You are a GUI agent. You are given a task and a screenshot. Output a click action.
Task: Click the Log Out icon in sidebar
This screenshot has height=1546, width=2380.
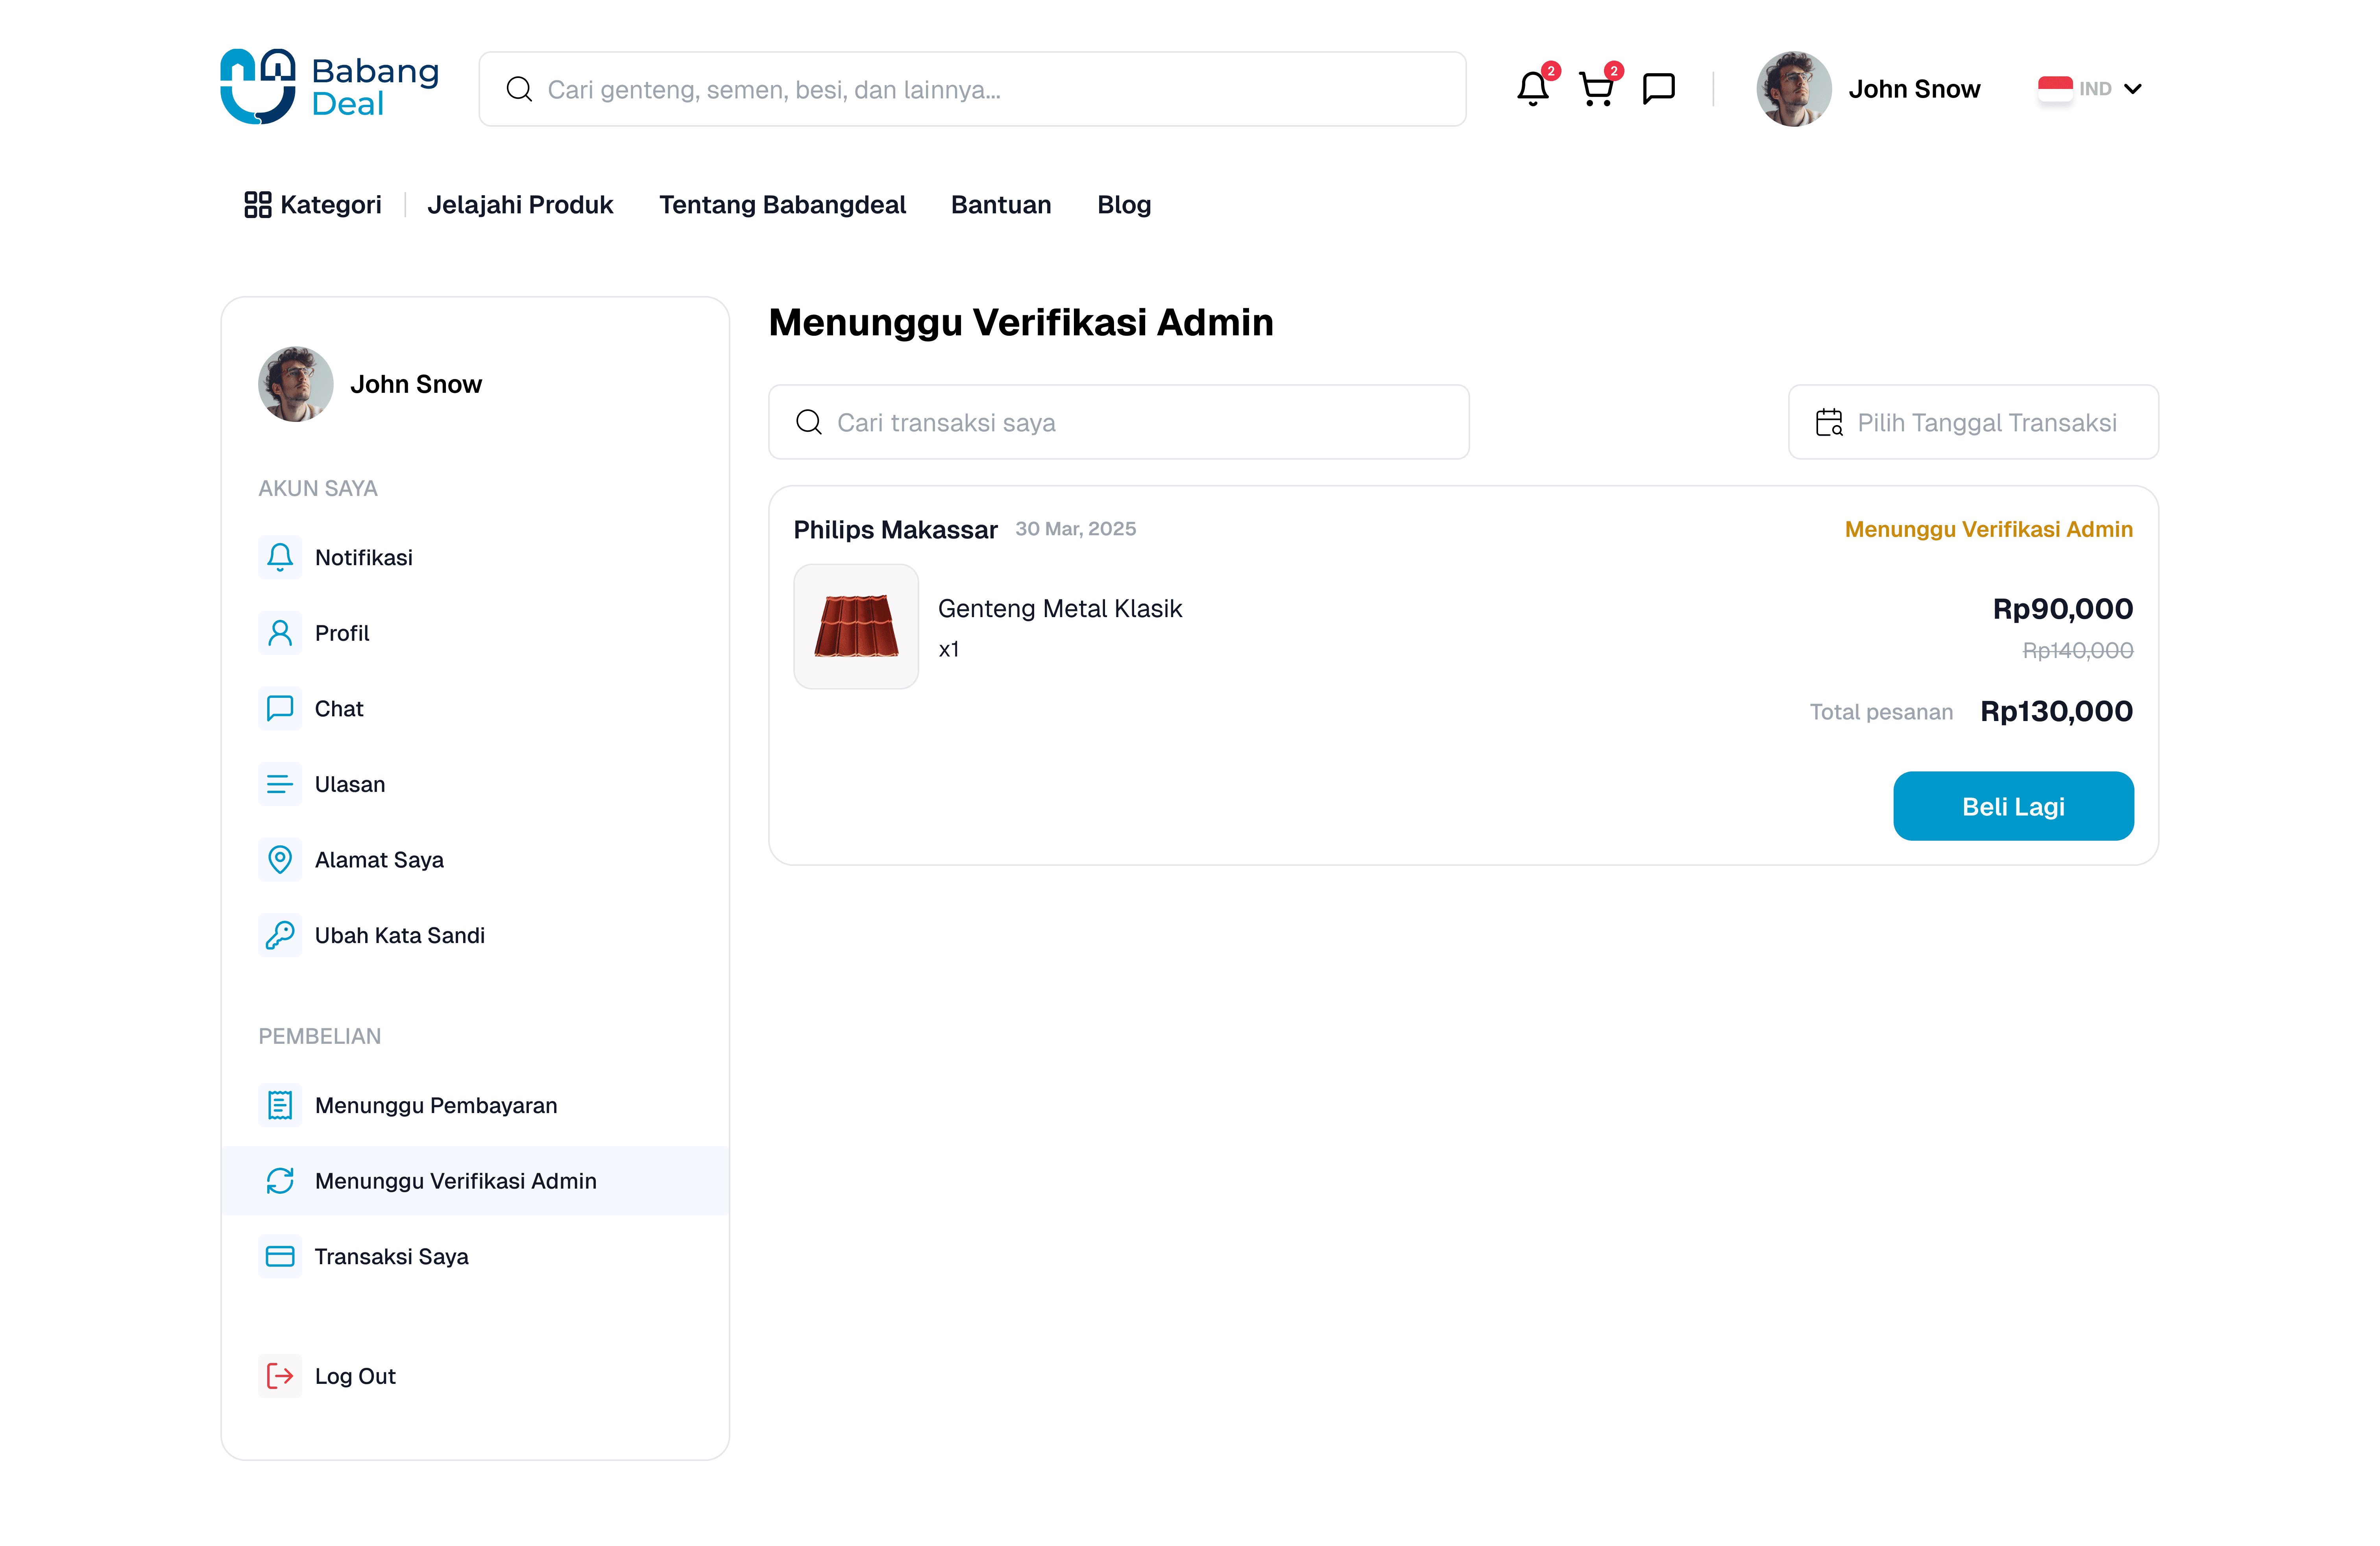click(x=280, y=1376)
